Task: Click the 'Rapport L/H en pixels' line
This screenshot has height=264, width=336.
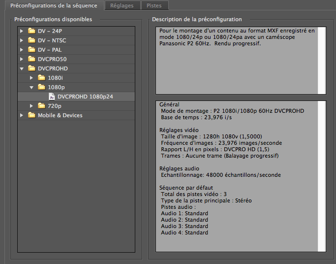Action: [x=215, y=149]
